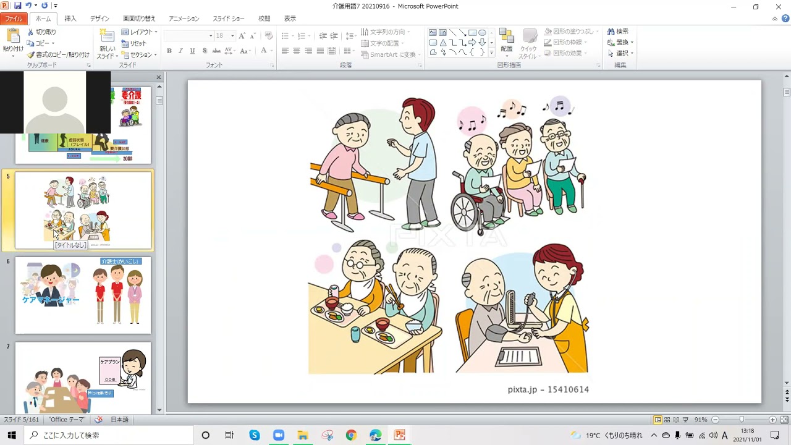The image size is (791, 445).
Task: Select slide 6 thumbnail with ケアマネージャー
Action: 83,295
